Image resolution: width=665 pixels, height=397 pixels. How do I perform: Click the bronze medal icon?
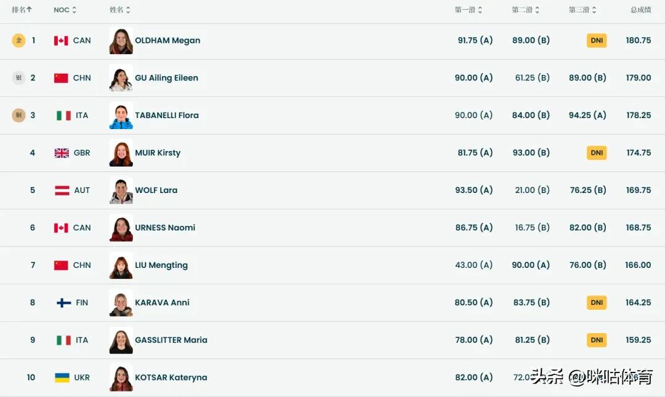click(x=19, y=115)
